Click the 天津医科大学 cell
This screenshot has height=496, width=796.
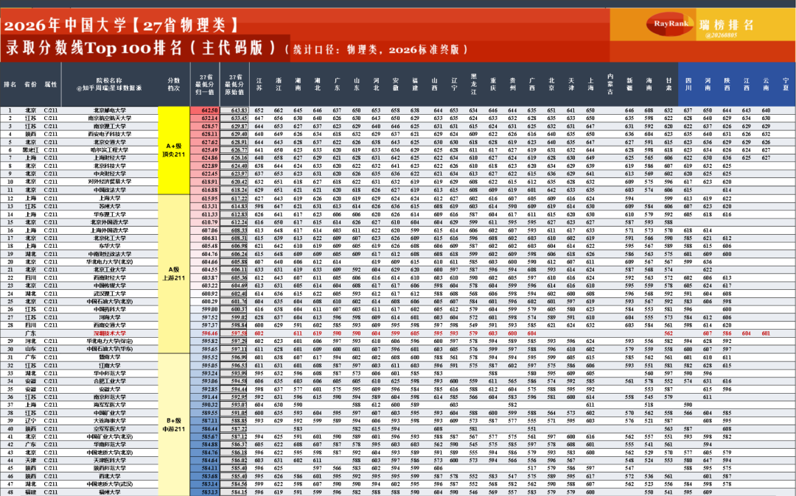110,460
